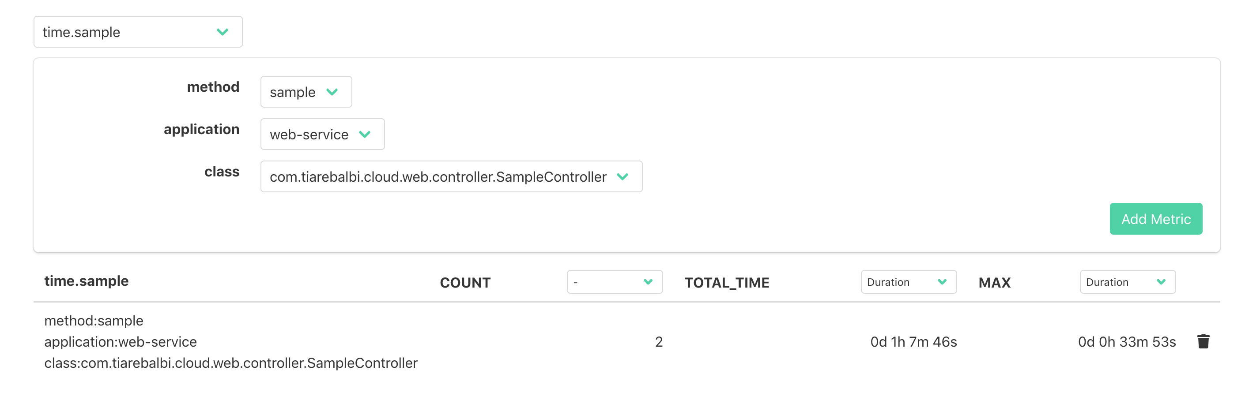Open the Duration dropdown next to TOTAL_TIME

[908, 282]
